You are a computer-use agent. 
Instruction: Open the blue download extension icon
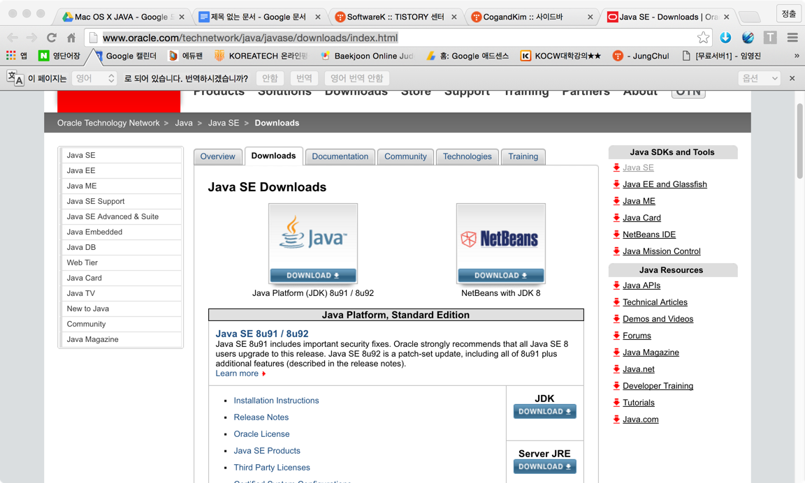725,38
